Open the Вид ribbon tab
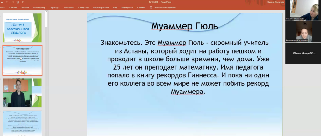This screenshot has width=321, height=136. tap(115, 8)
